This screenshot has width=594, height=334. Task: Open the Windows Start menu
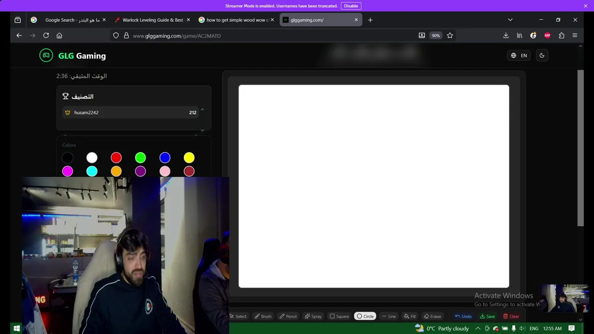coord(17,328)
